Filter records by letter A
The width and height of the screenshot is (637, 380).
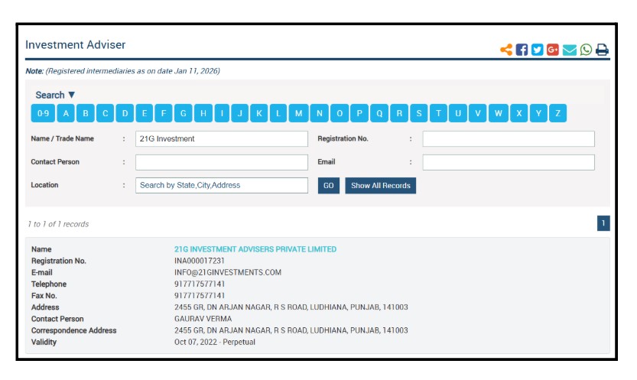click(x=66, y=113)
